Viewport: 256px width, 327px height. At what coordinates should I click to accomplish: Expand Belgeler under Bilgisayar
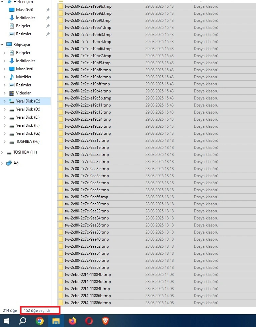(5, 53)
